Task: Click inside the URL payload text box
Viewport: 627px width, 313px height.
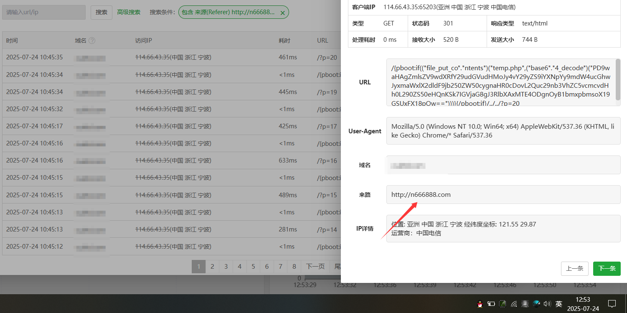Action: coord(501,82)
